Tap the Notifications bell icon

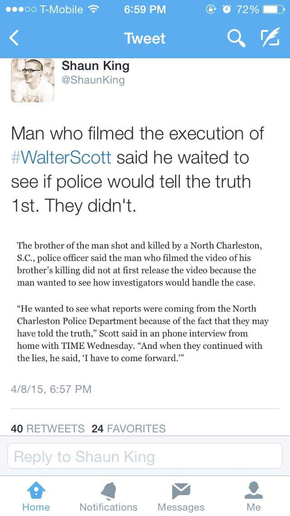pyautogui.click(x=108, y=491)
